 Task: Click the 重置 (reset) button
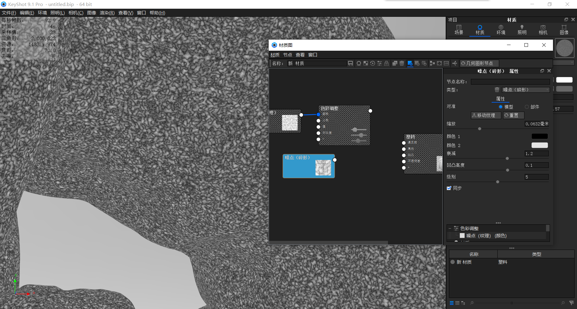tap(513, 115)
